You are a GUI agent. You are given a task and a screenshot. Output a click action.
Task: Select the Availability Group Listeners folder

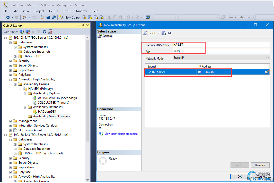[x=51, y=116]
